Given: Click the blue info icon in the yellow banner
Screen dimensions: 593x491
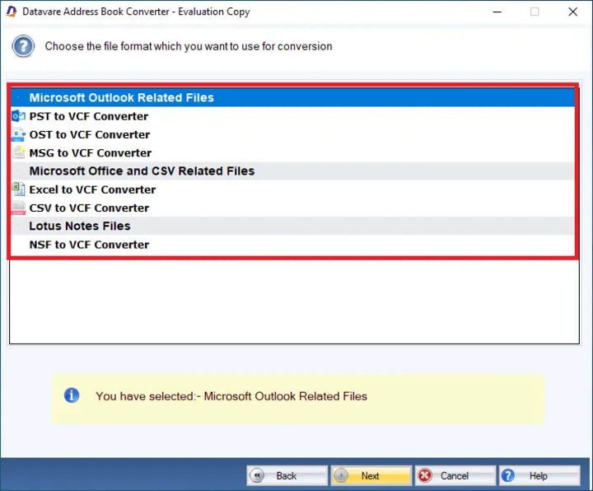Looking at the screenshot, I should click(x=72, y=395).
